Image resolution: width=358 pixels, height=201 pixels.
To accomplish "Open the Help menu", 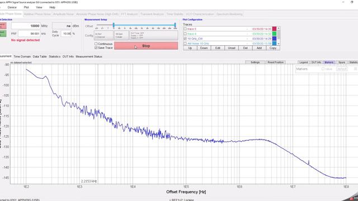I will tap(52, 7).
